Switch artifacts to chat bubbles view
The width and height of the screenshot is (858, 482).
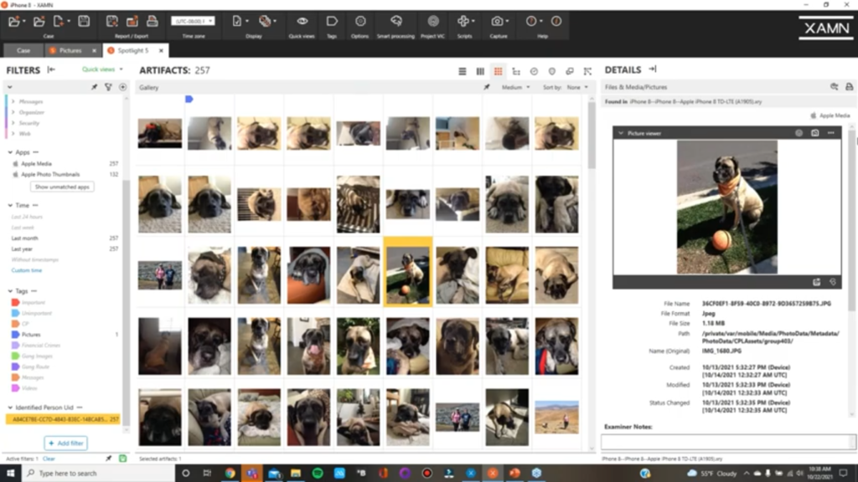570,71
